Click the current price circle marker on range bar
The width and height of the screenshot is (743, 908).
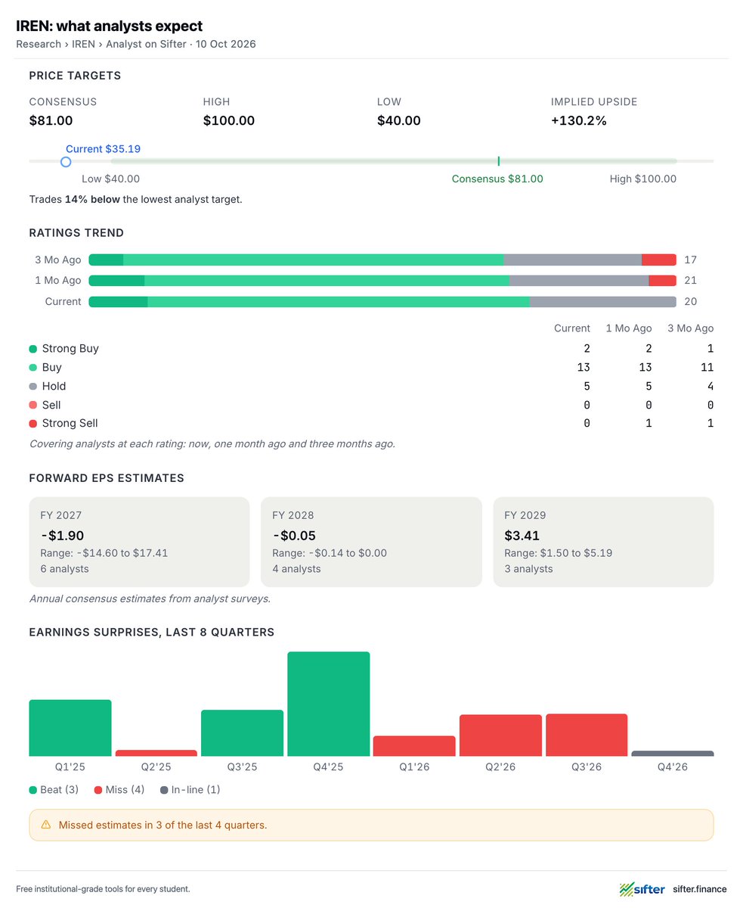click(x=66, y=162)
